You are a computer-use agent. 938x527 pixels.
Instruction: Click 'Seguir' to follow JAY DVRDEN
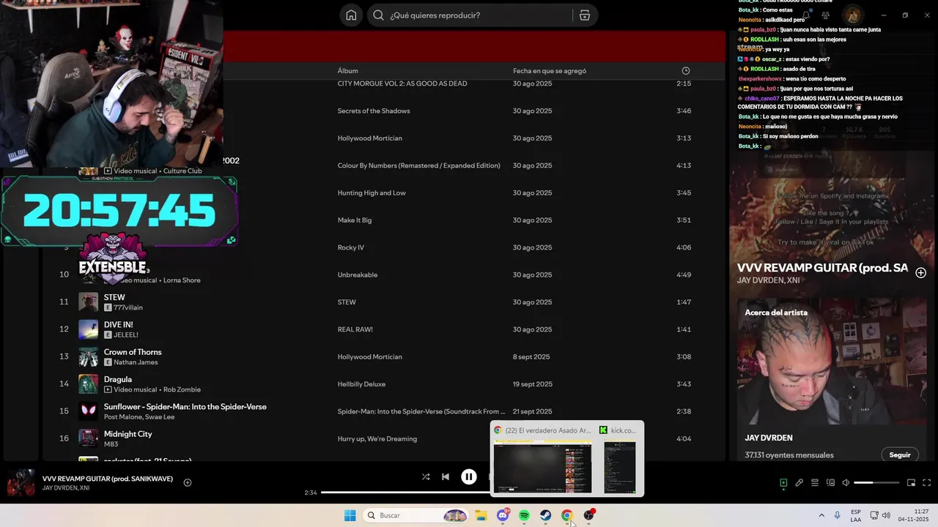point(900,455)
